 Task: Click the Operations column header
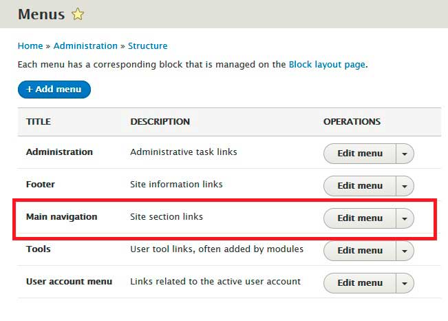click(x=352, y=122)
